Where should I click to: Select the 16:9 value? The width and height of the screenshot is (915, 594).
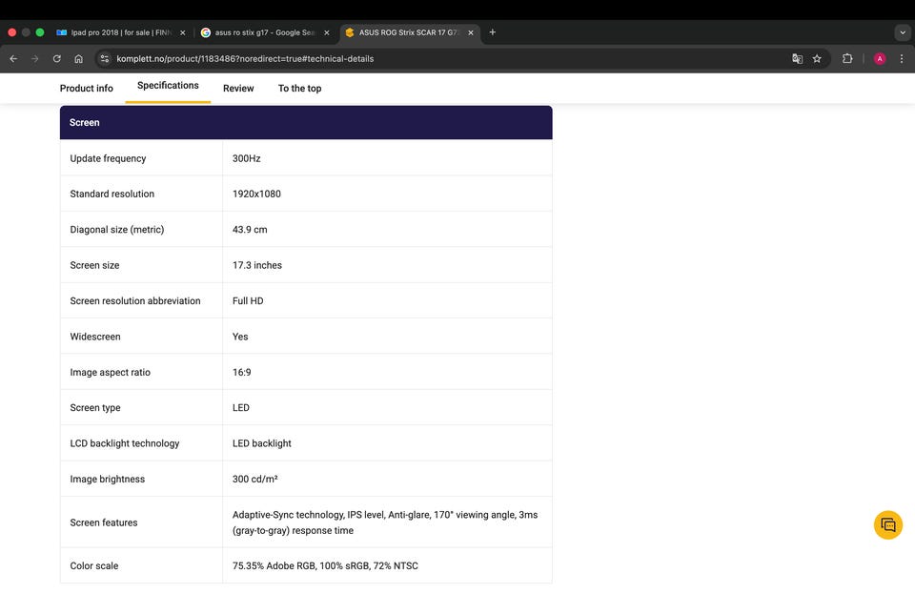coord(241,372)
